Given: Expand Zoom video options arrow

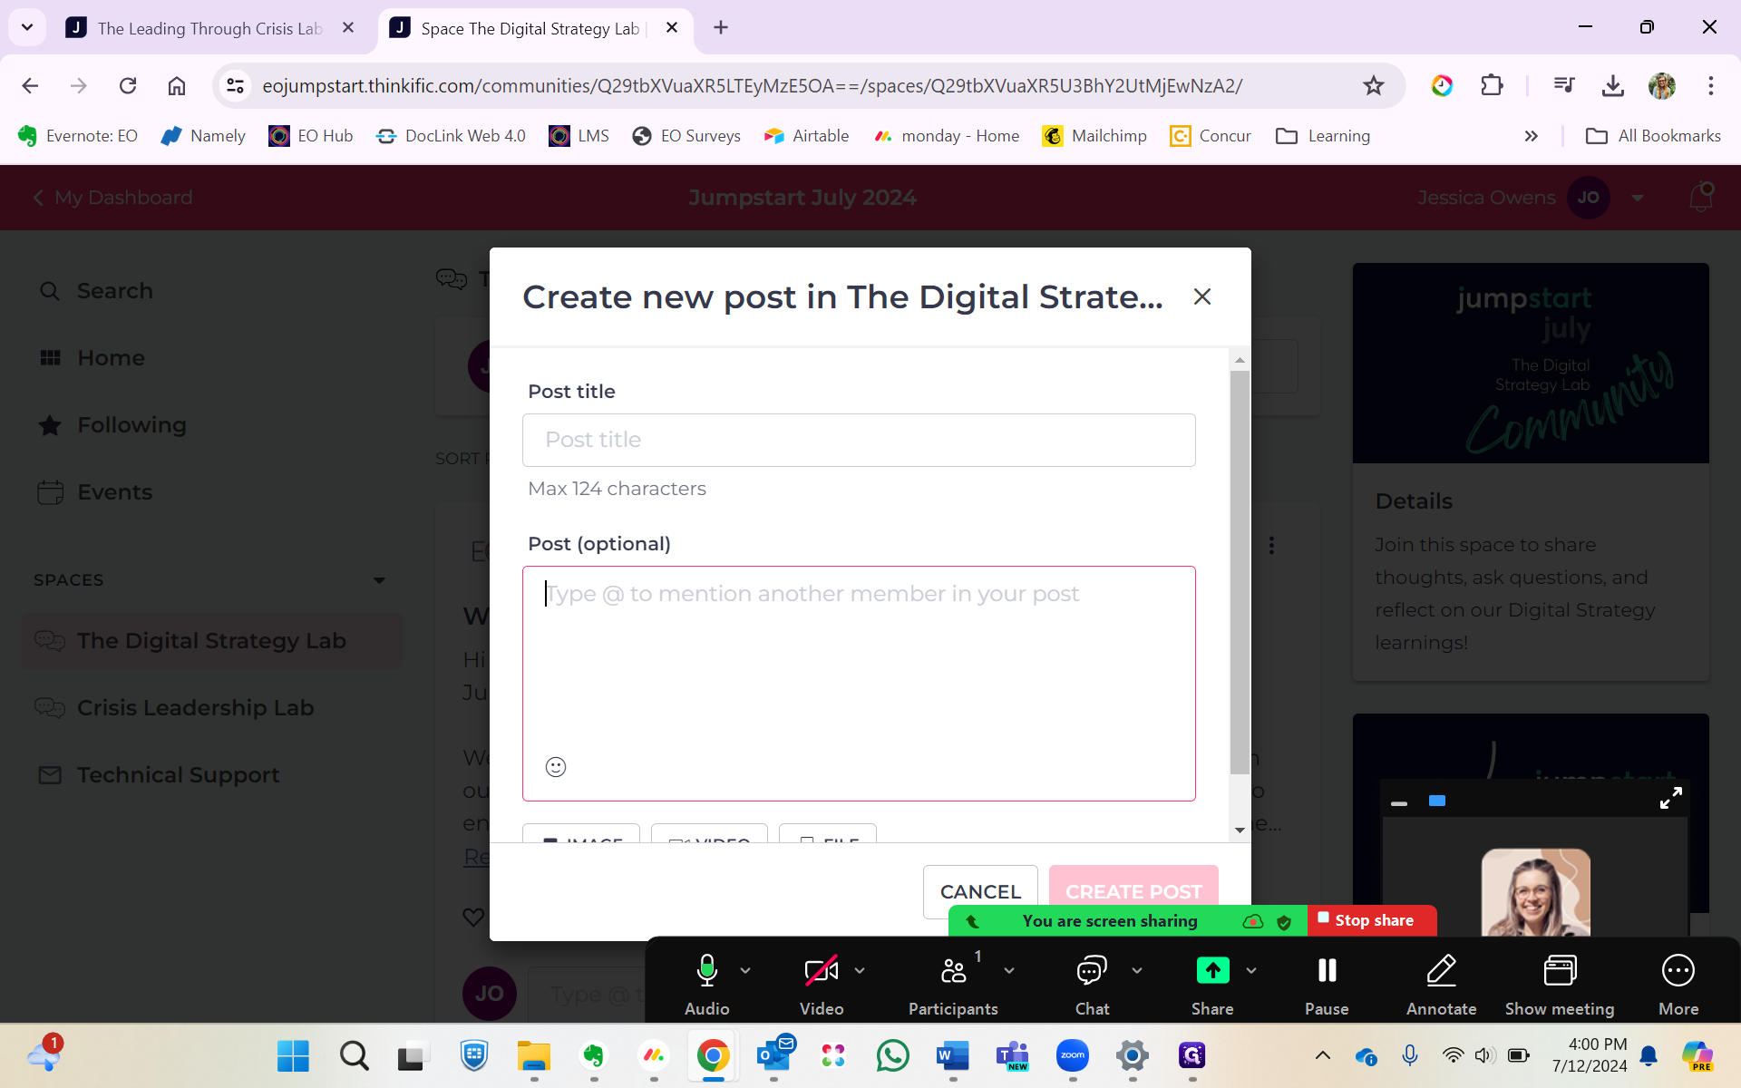Looking at the screenshot, I should [x=860, y=970].
